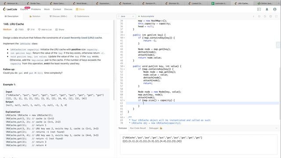Click inside the testcase input box
The height and width of the screenshot is (158, 281).
pyautogui.click(x=198, y=144)
